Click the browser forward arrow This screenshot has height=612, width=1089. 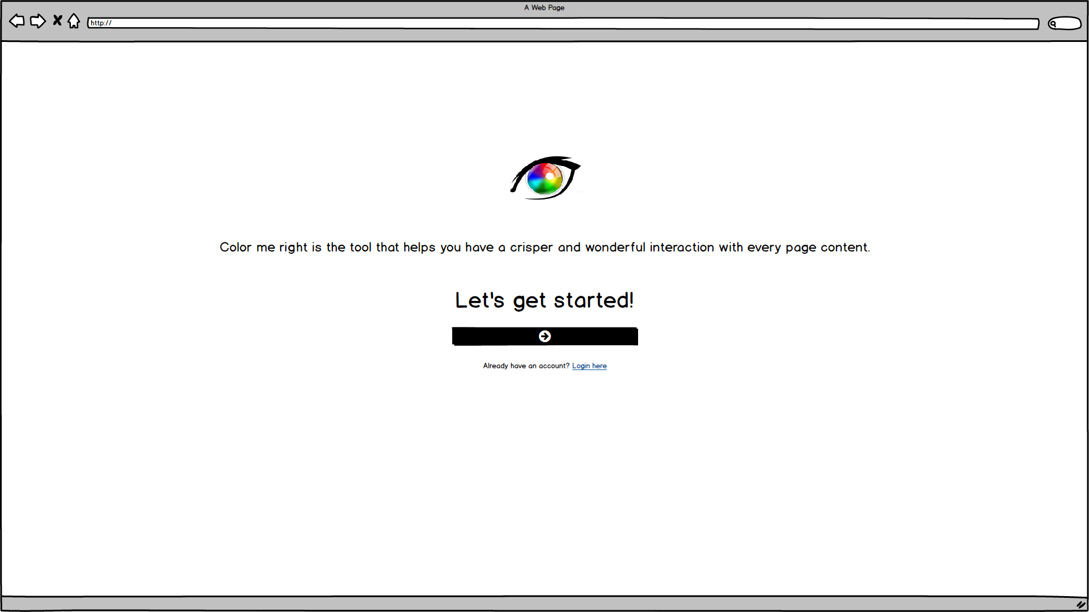point(37,22)
